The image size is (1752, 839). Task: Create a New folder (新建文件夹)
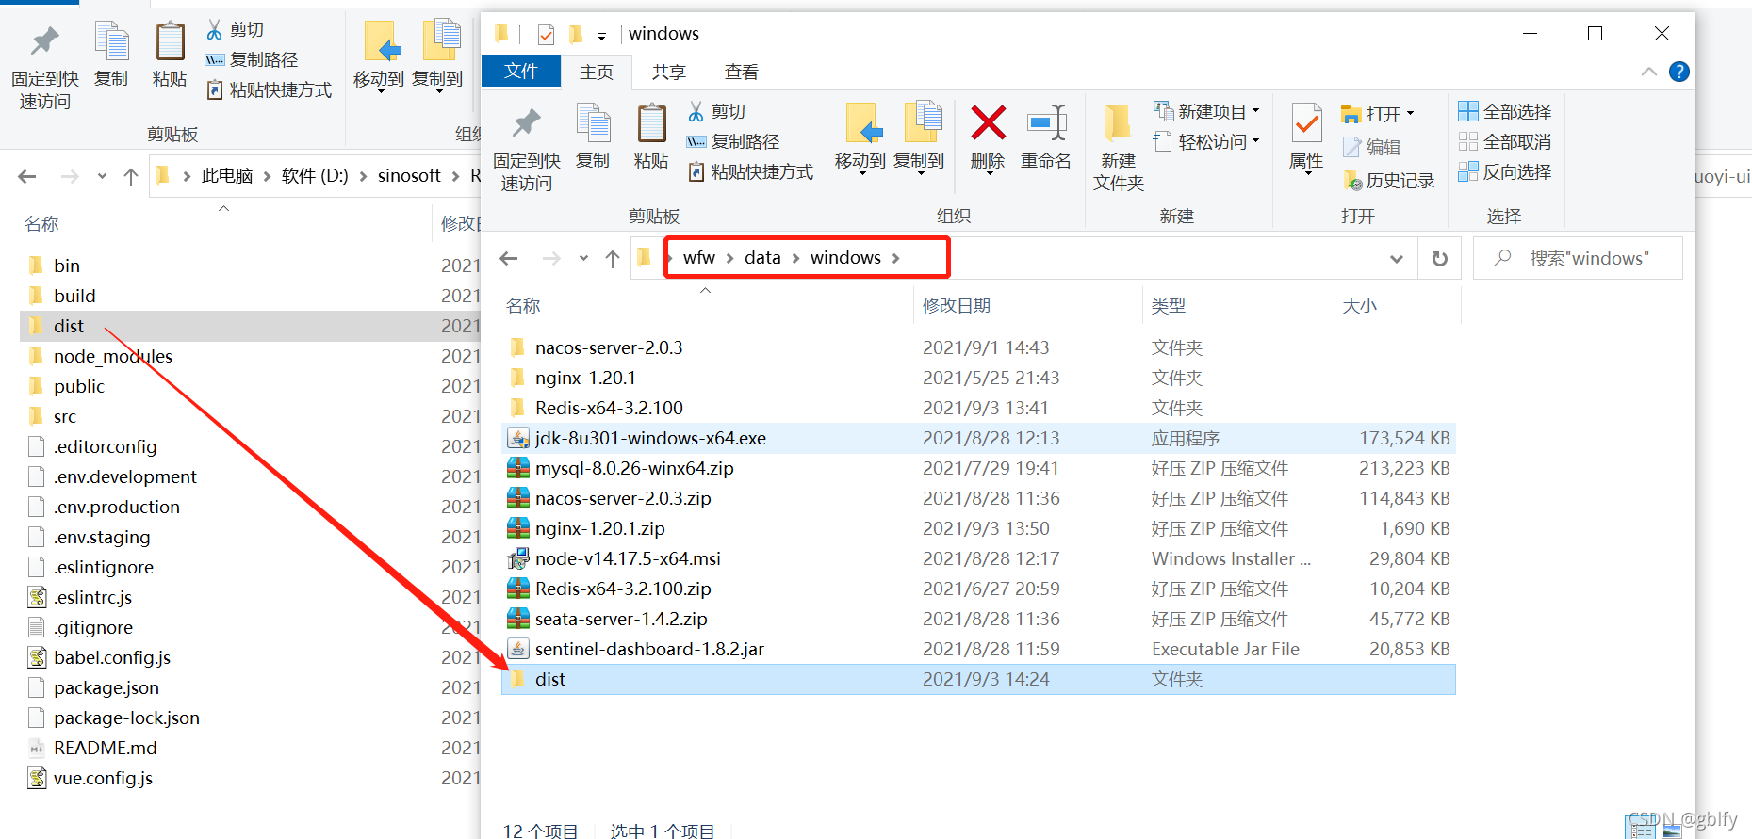pyautogui.click(x=1119, y=147)
